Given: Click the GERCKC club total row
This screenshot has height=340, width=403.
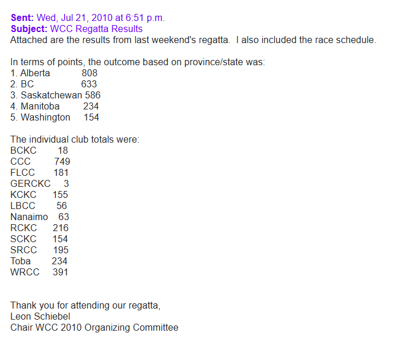Looking at the screenshot, I should point(40,183).
